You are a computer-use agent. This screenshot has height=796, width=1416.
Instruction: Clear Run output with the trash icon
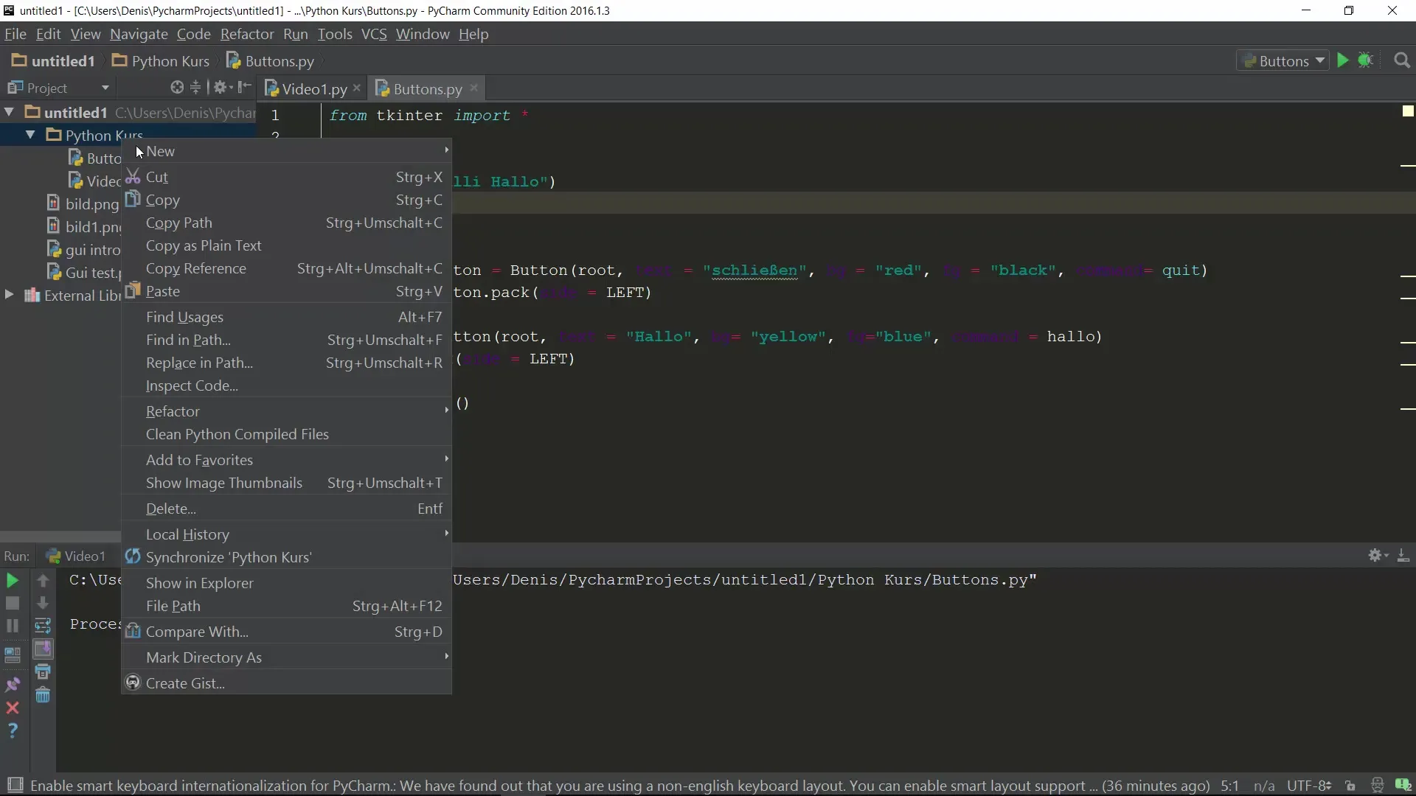[43, 695]
